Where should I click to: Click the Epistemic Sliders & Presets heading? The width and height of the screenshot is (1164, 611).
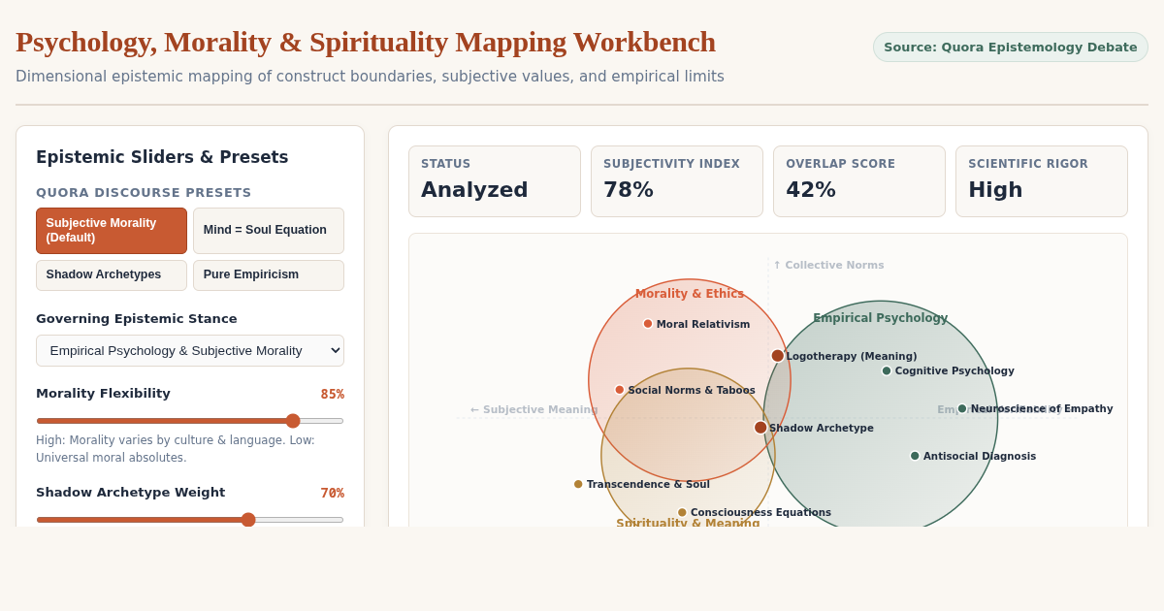point(162,157)
